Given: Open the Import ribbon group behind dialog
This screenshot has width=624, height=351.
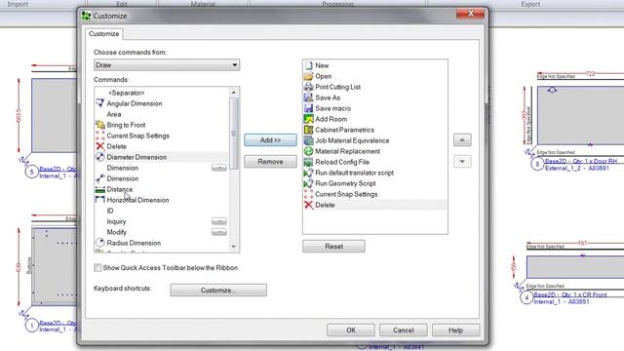Looking at the screenshot, I should [18, 4].
